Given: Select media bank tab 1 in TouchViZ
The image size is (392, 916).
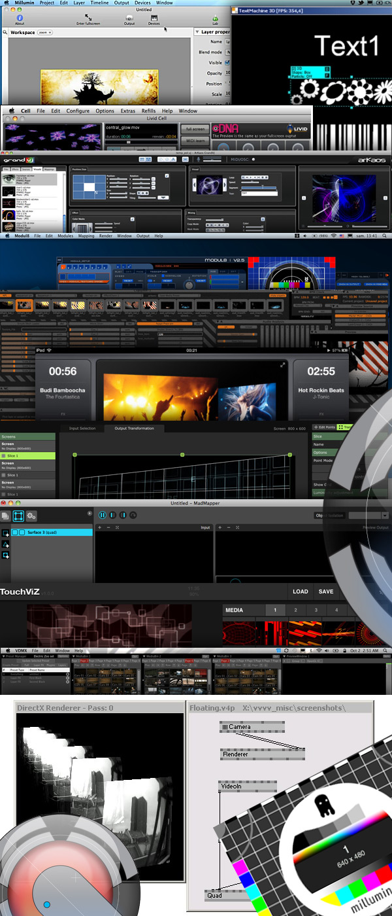Looking at the screenshot, I should [x=275, y=610].
